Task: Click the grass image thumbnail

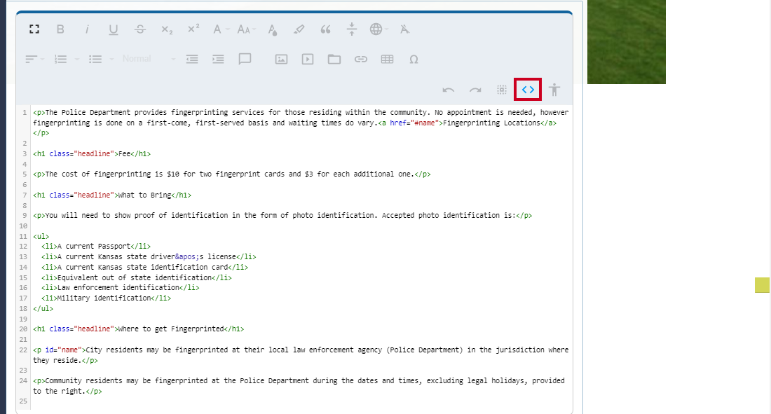Action: pyautogui.click(x=627, y=42)
